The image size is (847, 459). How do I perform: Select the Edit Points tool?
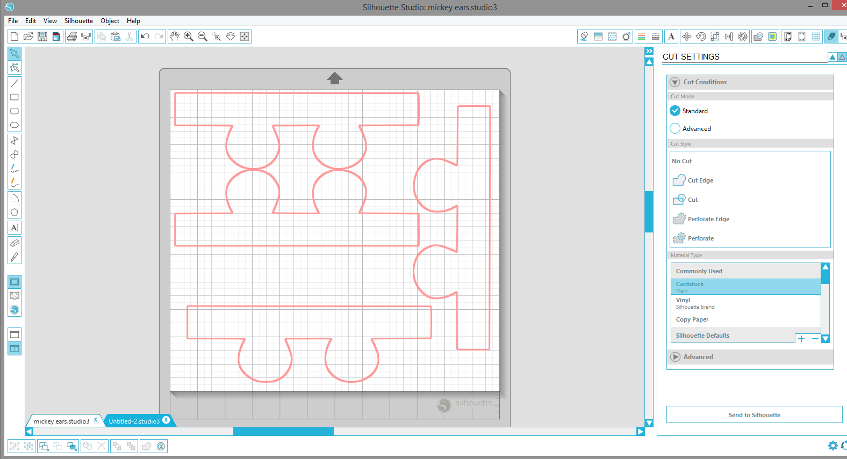coord(15,68)
